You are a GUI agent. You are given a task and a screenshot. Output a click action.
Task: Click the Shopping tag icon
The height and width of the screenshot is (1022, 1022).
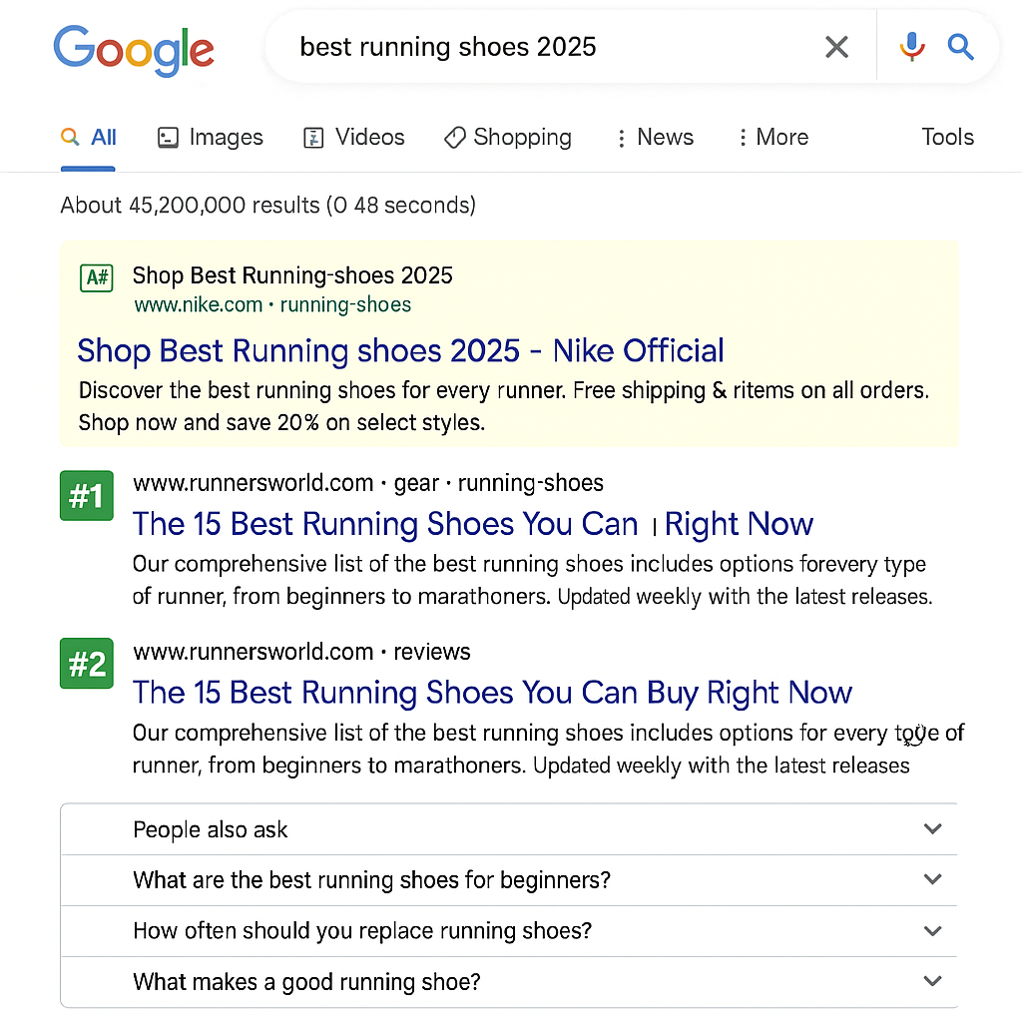(455, 138)
